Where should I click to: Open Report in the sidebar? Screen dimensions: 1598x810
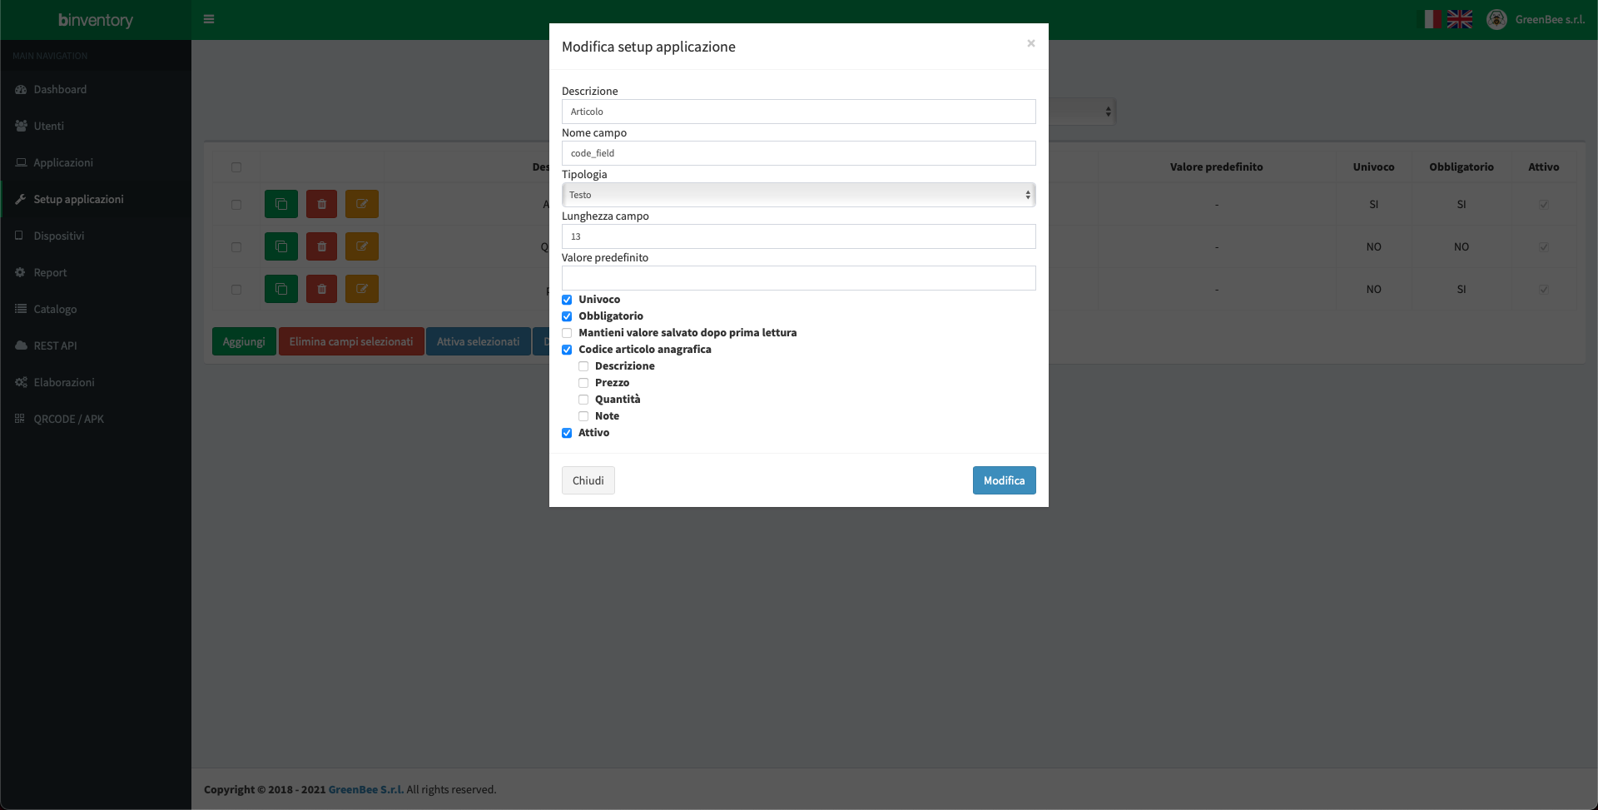96,272
